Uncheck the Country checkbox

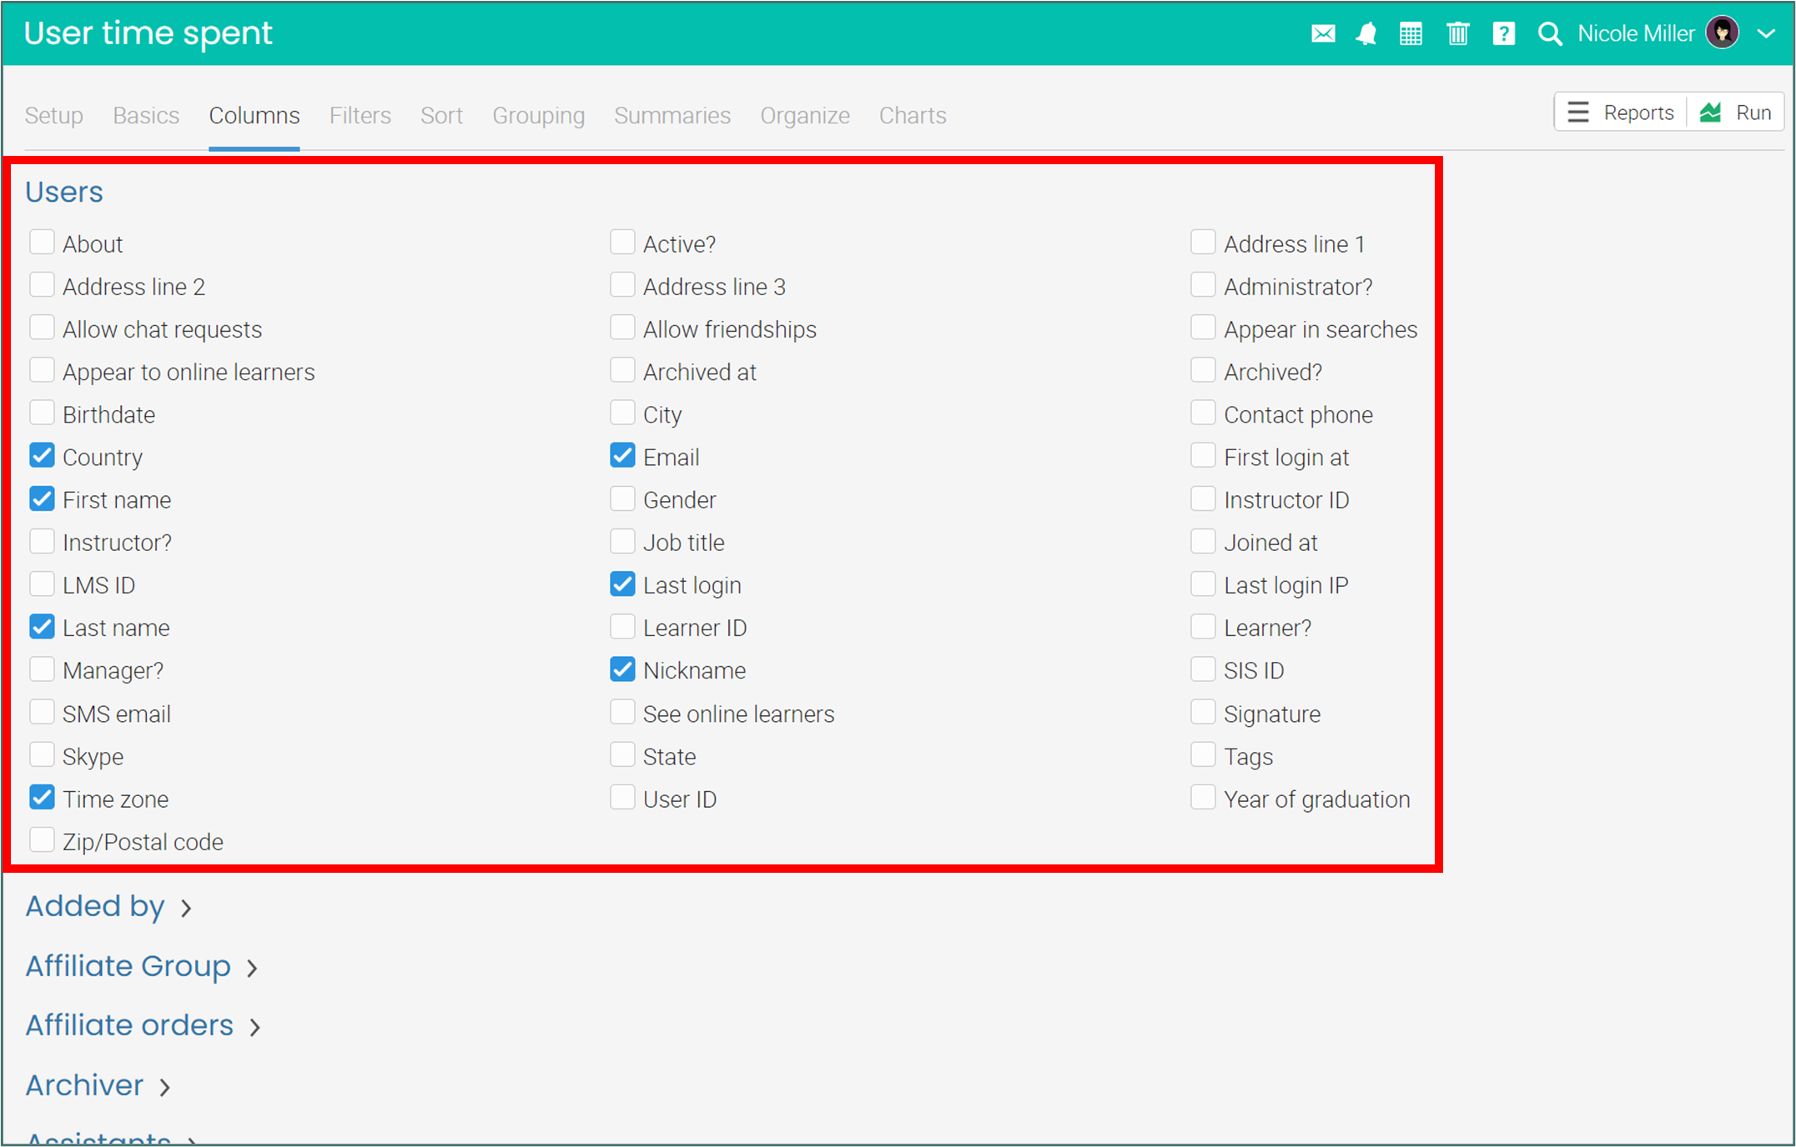click(x=42, y=456)
